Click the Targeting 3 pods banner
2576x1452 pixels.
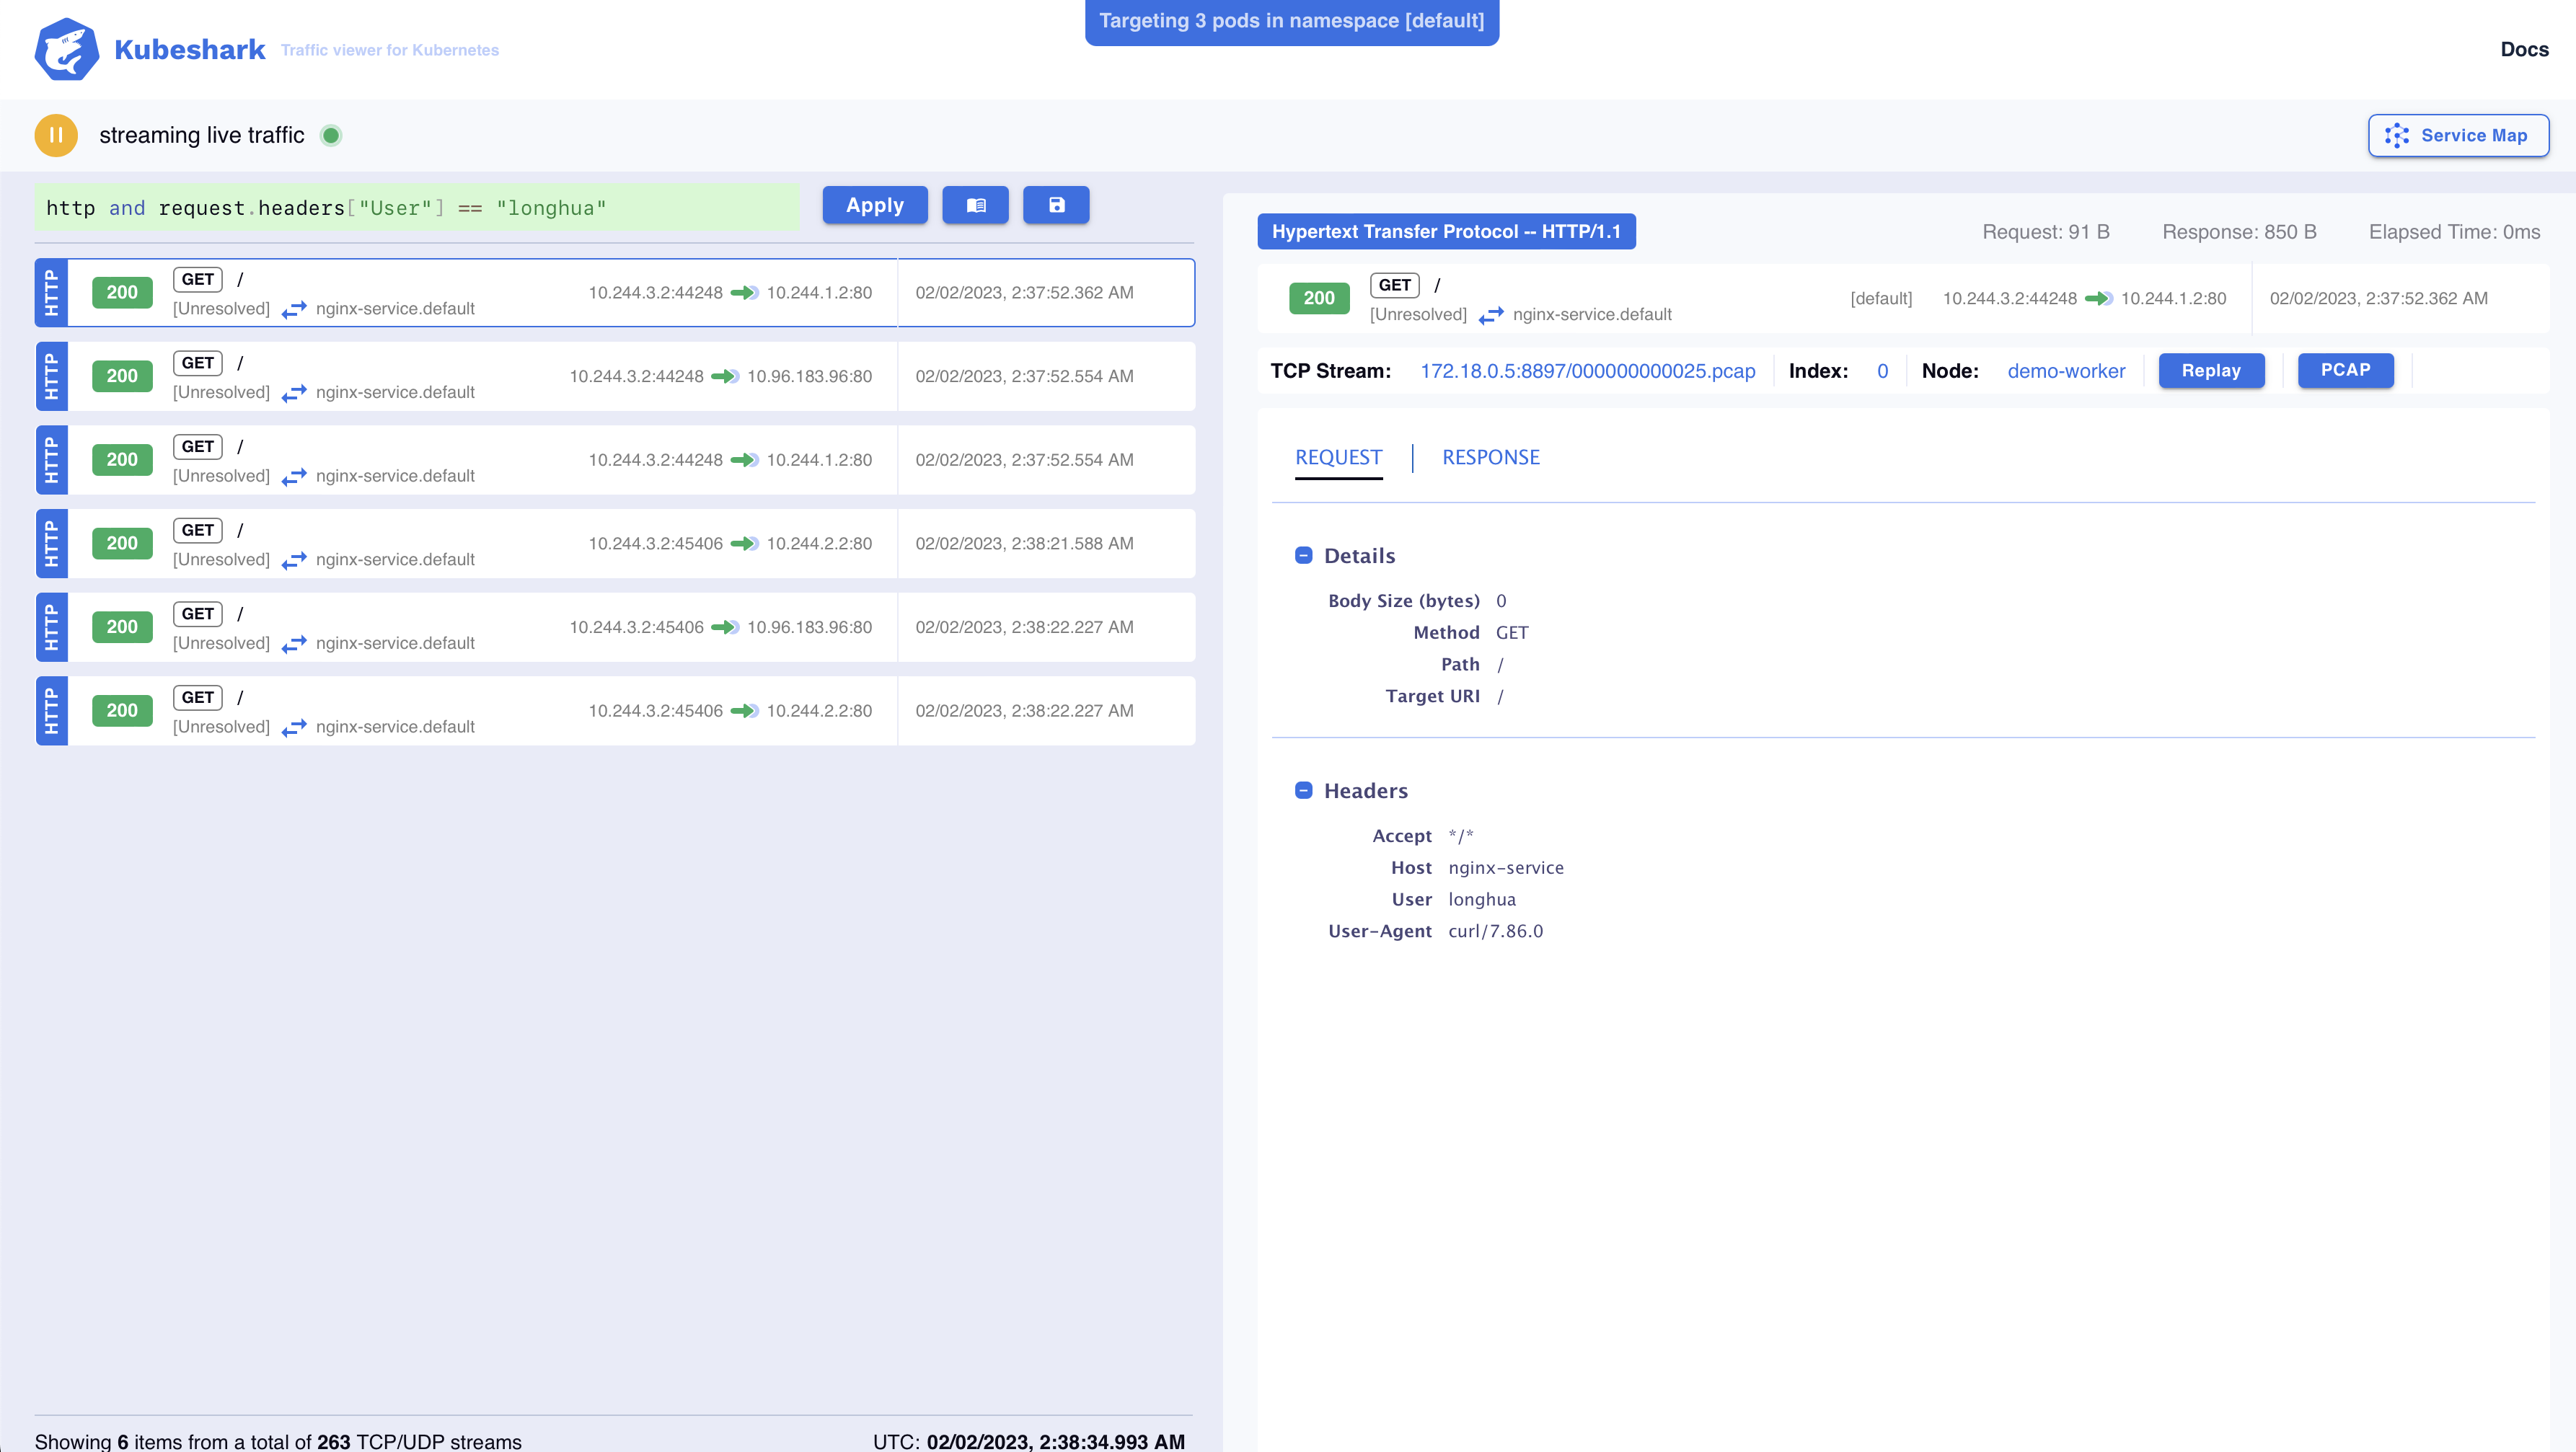coord(1291,21)
